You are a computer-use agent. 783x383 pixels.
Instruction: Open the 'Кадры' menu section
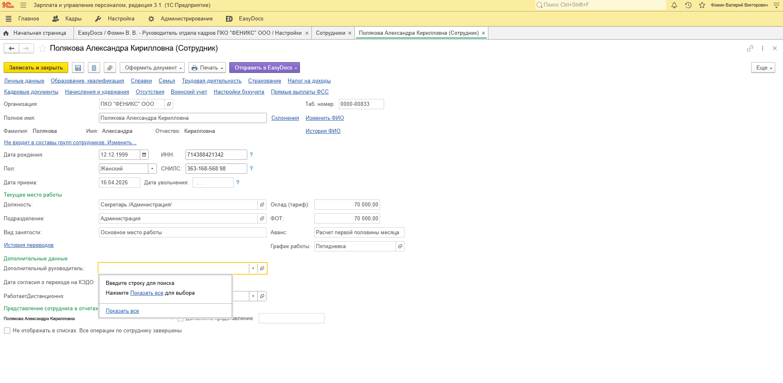67,19
